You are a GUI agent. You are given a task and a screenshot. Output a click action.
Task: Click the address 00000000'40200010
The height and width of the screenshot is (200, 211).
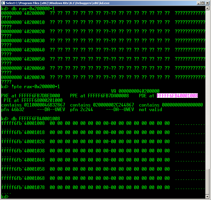pyautogui.click(x=23, y=22)
